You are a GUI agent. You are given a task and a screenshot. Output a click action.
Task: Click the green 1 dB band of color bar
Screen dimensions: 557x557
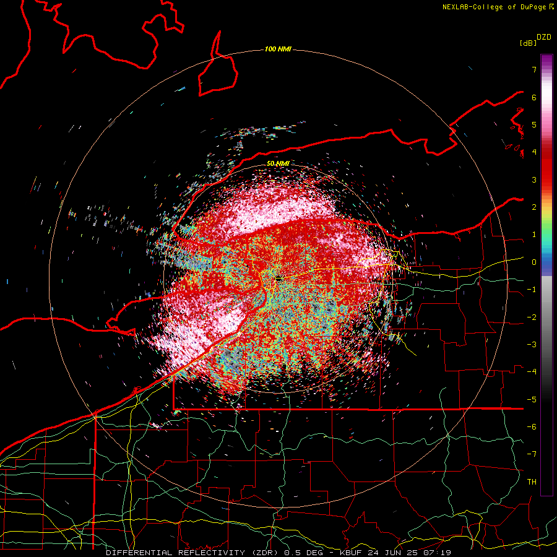546,235
